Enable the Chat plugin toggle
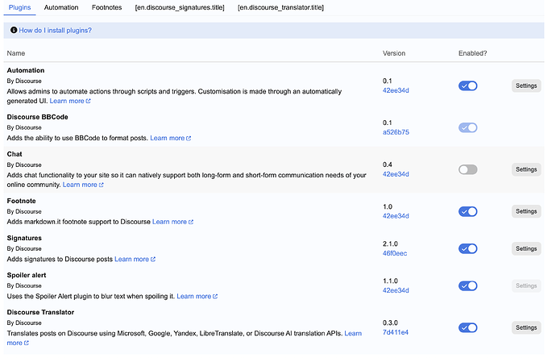 (x=467, y=169)
